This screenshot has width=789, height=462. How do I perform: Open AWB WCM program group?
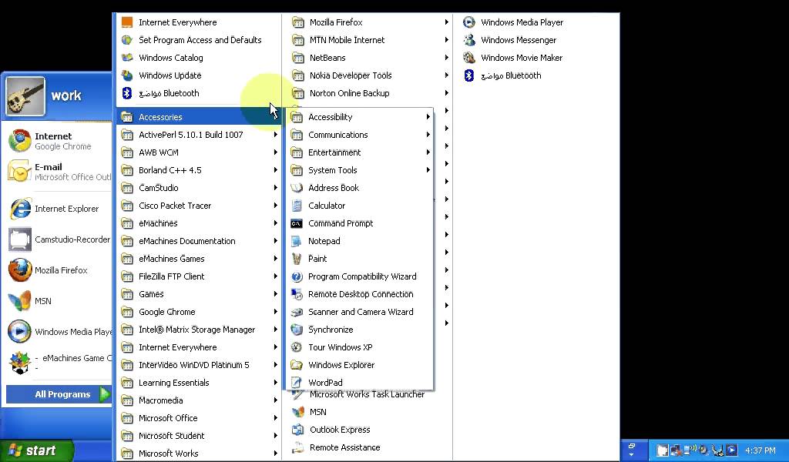198,152
